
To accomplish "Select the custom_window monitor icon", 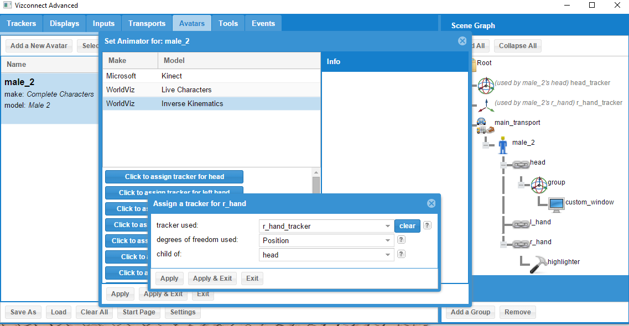I will tap(555, 204).
